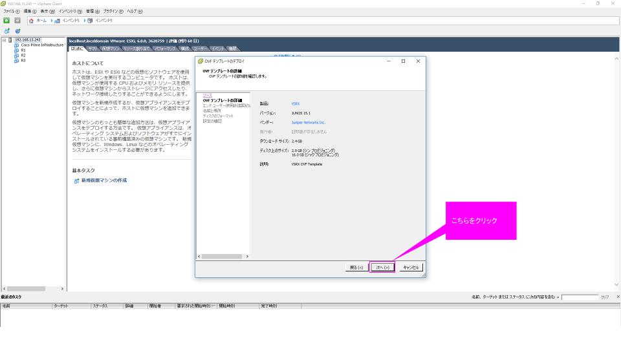Select R2 in inventory tree

pyautogui.click(x=23, y=56)
